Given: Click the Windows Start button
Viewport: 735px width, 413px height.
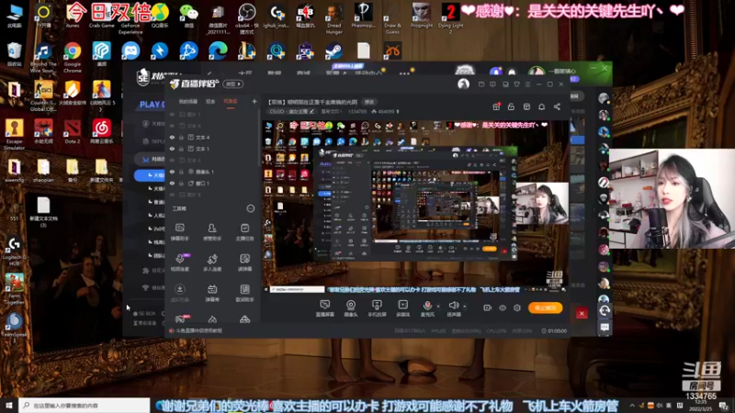Looking at the screenshot, I should point(9,405).
